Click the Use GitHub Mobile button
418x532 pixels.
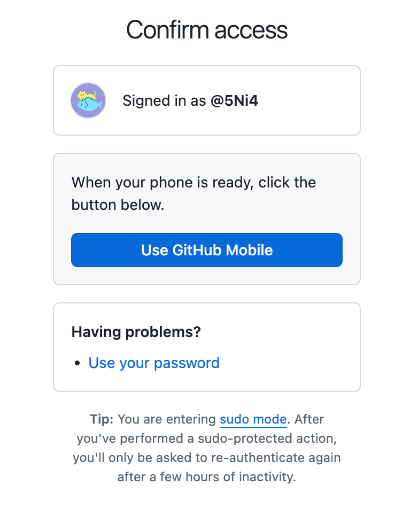207,249
